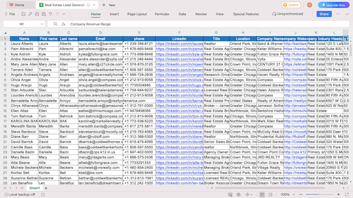Select the Home ribbon tab
The height and width of the screenshot is (198, 353).
(x=96, y=14)
